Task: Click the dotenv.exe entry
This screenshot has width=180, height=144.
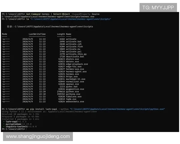Action: pos(72,61)
